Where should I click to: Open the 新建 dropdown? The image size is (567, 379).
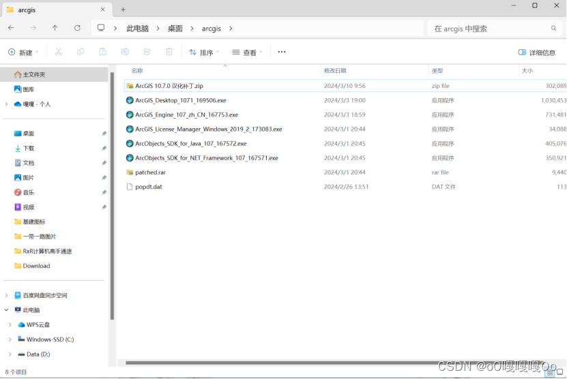pos(23,52)
